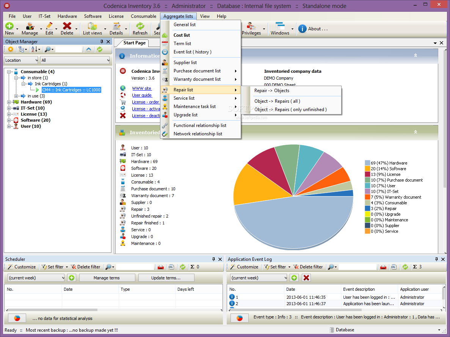The height and width of the screenshot is (337, 450).
Task: Select Network relationship list menu entry
Action: click(x=201, y=134)
